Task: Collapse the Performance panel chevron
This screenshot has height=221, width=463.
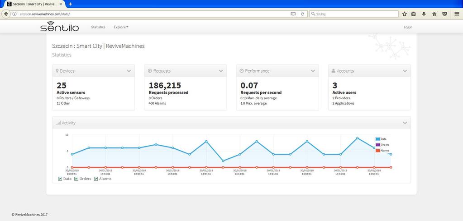Action: 313,71
